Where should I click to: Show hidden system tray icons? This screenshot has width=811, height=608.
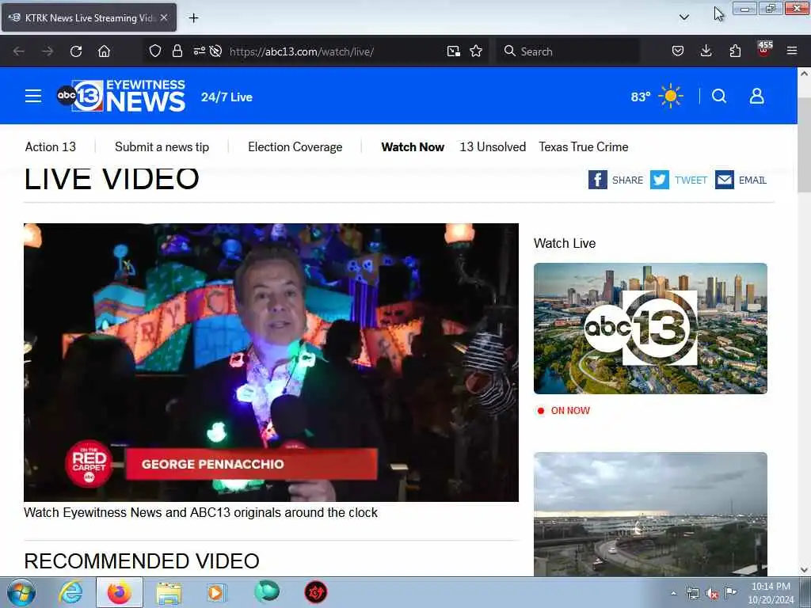coord(673,593)
